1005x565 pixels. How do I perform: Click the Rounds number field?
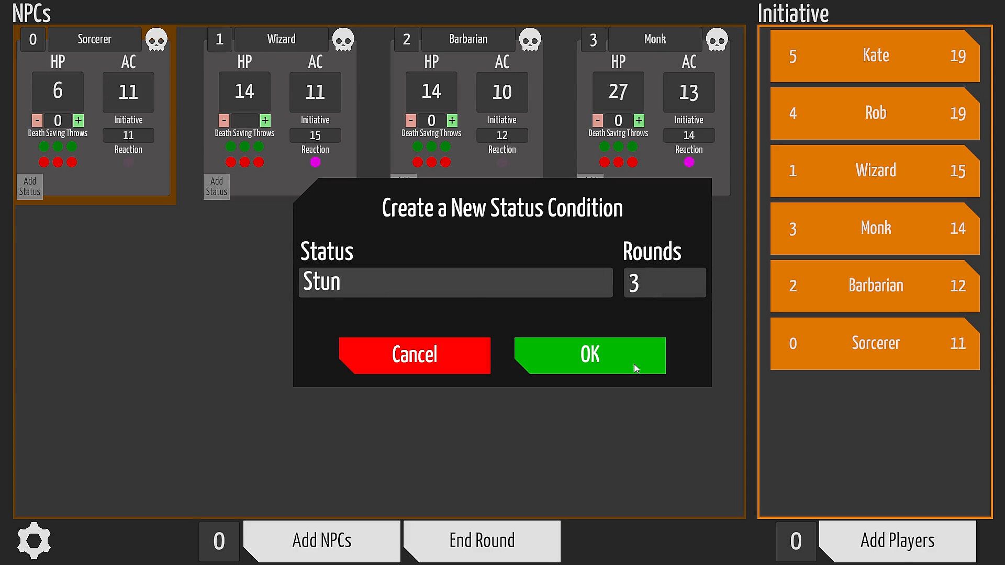point(664,283)
